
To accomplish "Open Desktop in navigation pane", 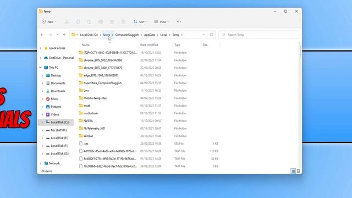I will point(53,75).
